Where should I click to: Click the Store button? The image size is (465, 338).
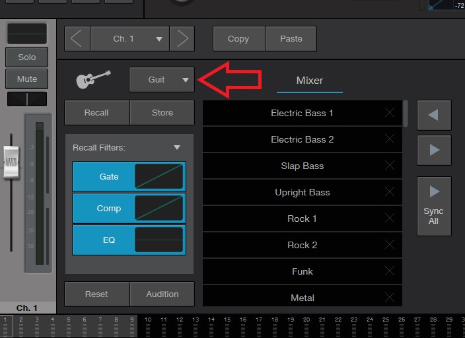(162, 113)
